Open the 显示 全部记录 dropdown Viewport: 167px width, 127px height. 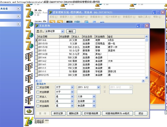tap(63, 31)
